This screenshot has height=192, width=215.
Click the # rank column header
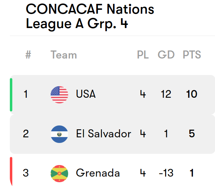click(28, 55)
